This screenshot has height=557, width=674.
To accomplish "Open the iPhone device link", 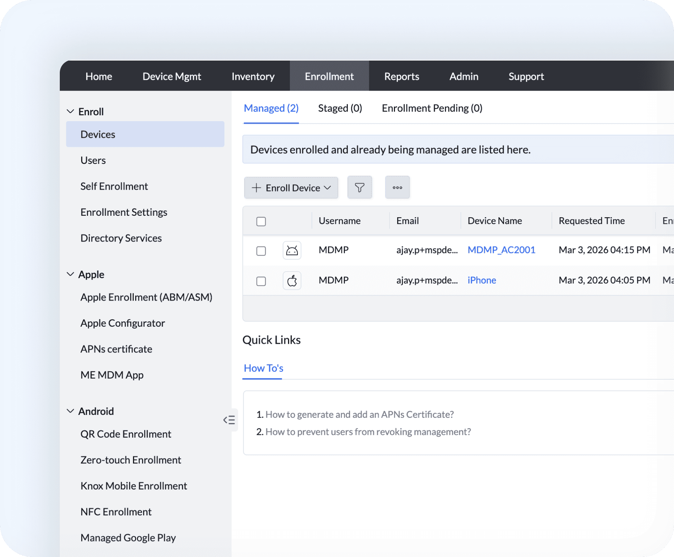I will pyautogui.click(x=482, y=280).
